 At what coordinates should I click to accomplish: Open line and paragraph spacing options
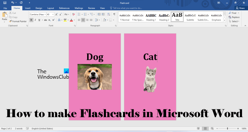(x=97, y=20)
